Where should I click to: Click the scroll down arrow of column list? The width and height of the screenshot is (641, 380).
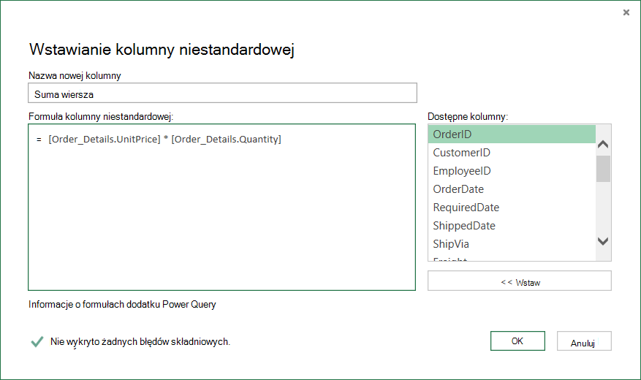(x=603, y=241)
